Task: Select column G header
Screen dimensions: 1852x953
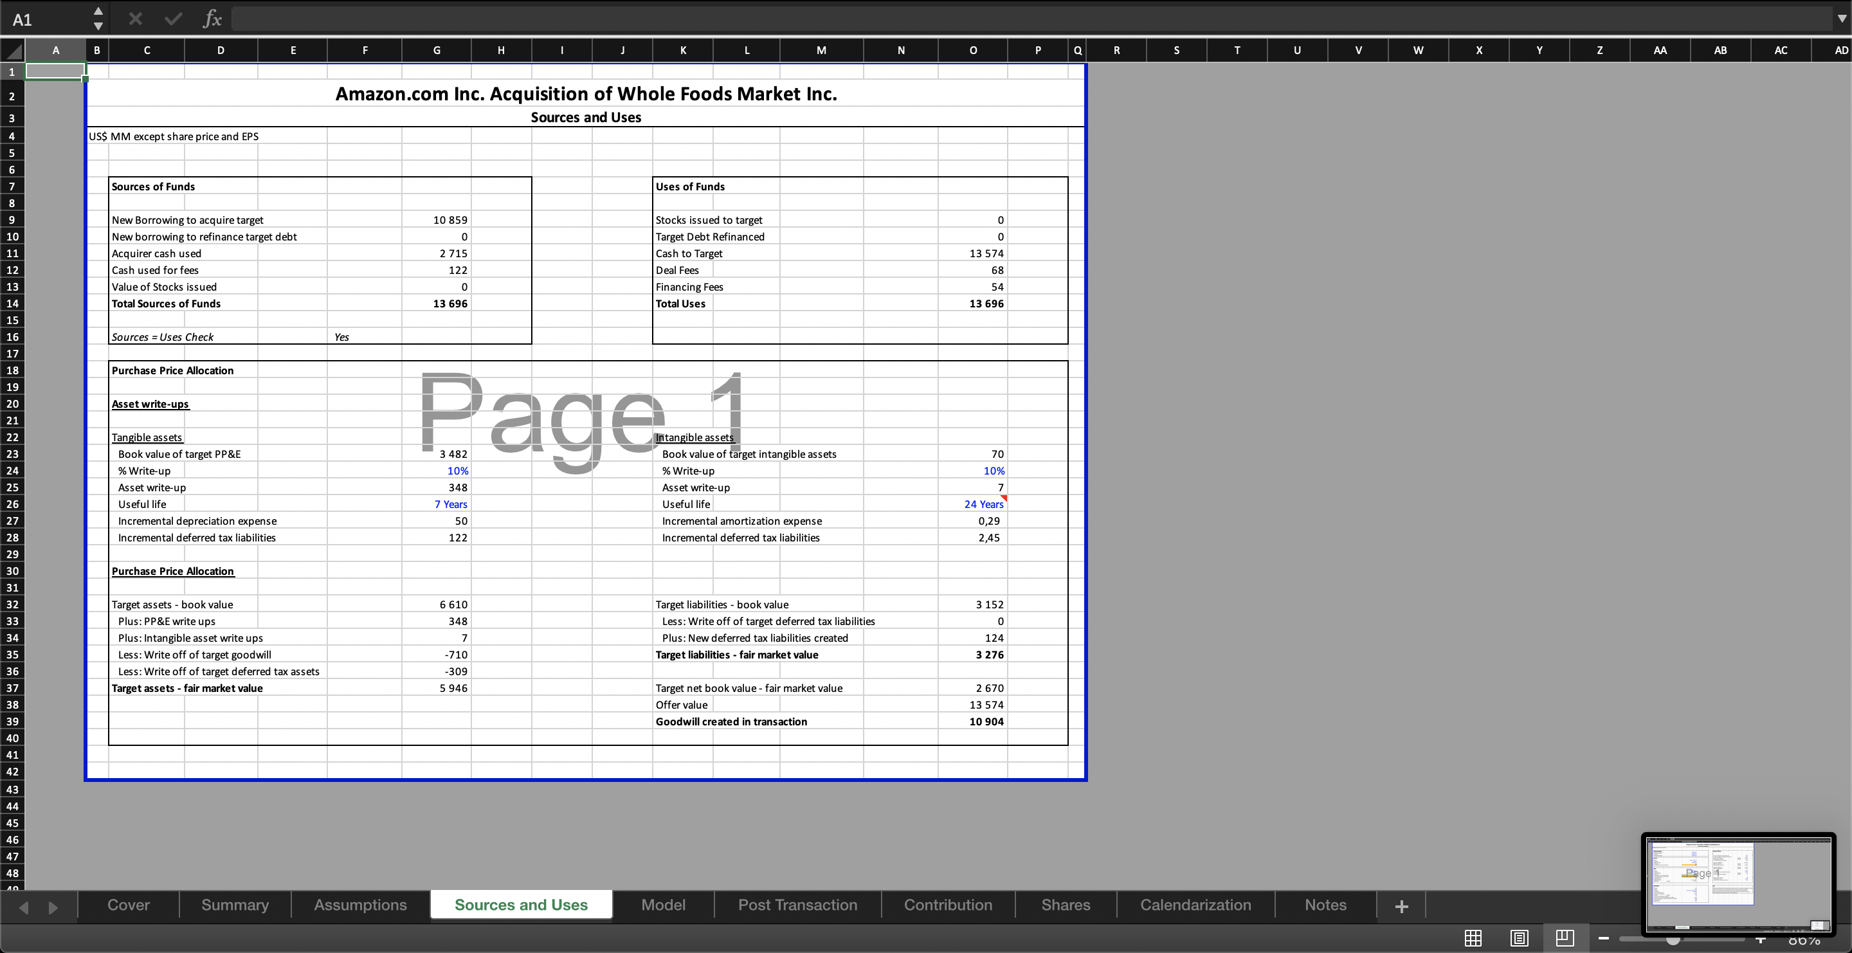Action: 437,50
